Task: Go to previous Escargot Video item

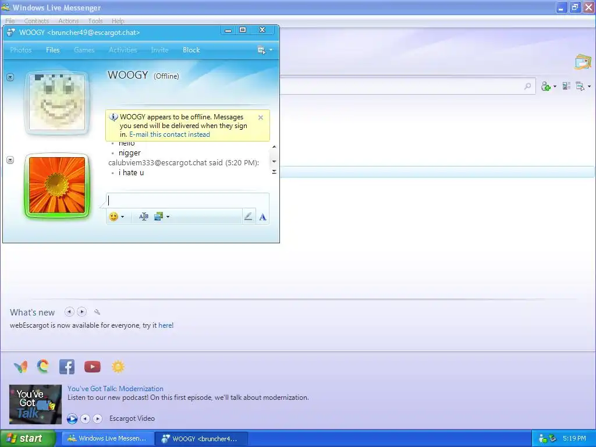Action: coord(85,418)
